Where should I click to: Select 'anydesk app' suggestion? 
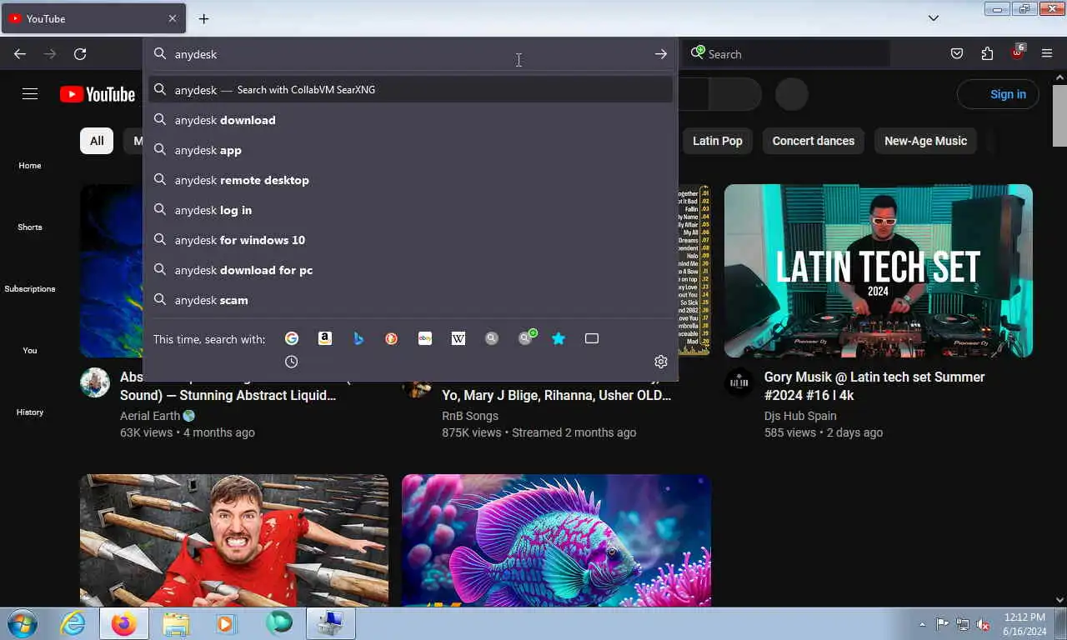tap(410, 150)
